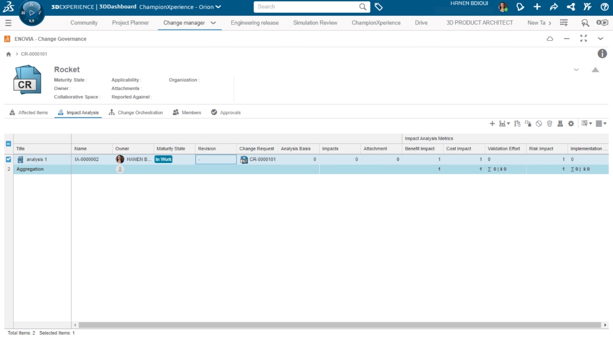Open notifications bell icon

pyautogui.click(x=520, y=7)
